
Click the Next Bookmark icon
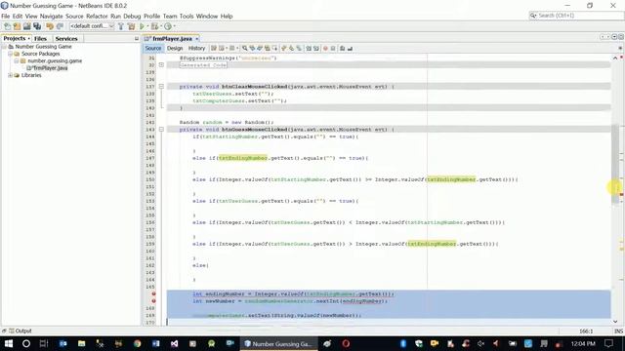[x=291, y=48]
